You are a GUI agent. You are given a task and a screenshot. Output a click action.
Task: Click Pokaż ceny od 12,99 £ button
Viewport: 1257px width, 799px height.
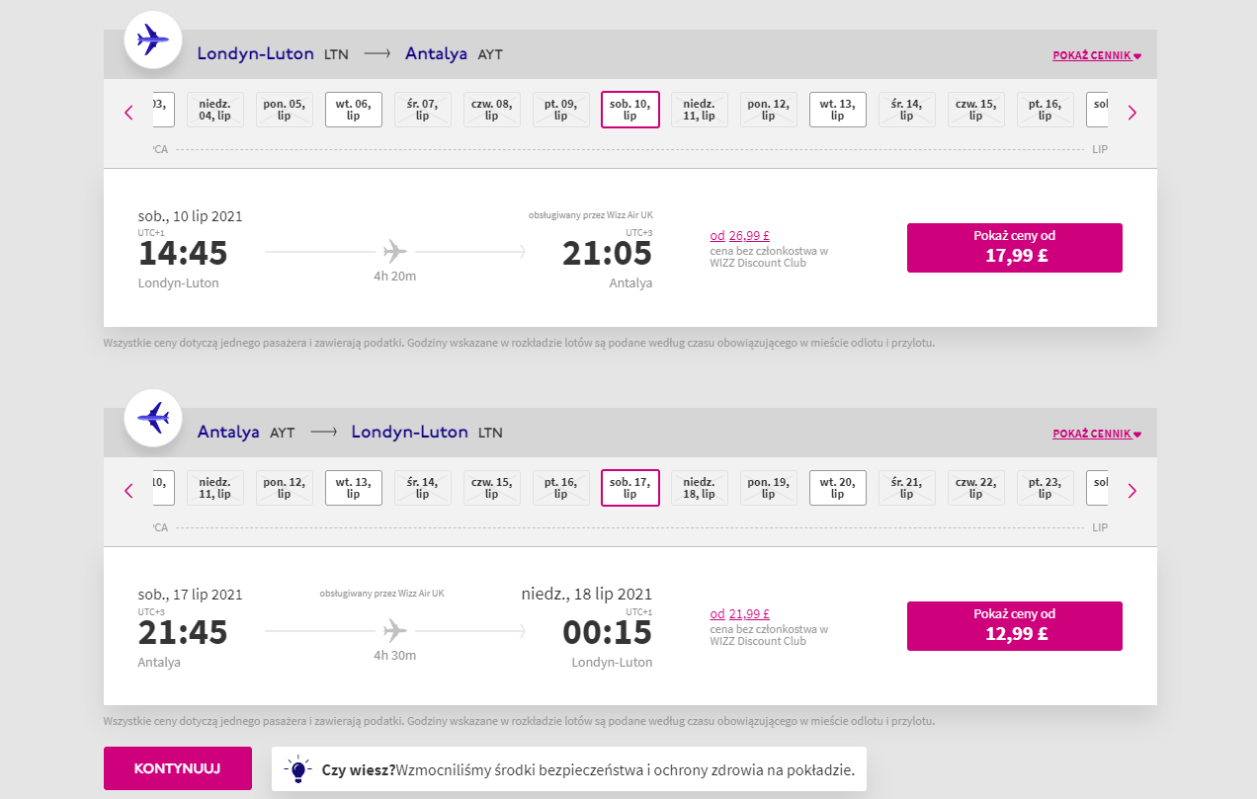click(1015, 626)
